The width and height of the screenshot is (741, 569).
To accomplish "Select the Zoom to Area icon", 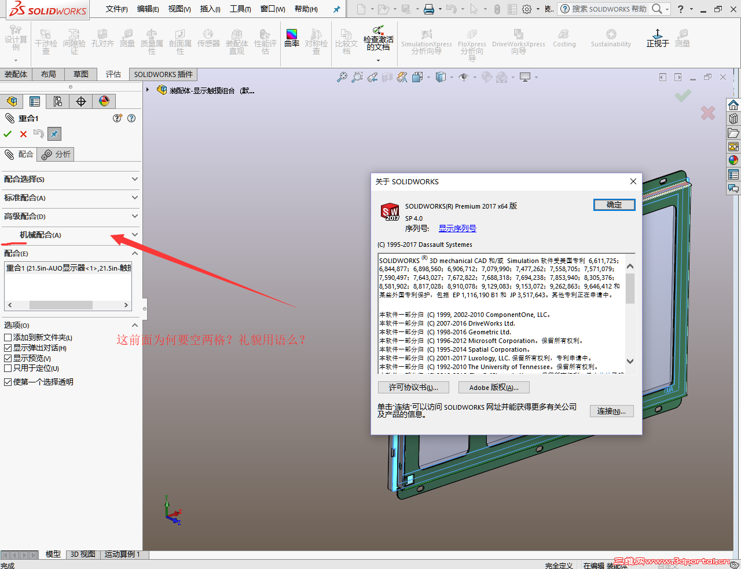I will pyautogui.click(x=357, y=77).
